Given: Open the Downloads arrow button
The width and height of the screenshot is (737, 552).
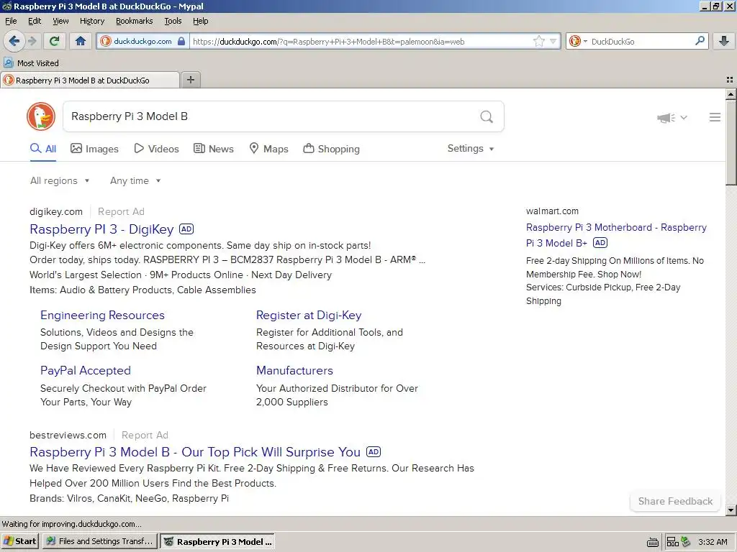Looking at the screenshot, I should [x=724, y=41].
